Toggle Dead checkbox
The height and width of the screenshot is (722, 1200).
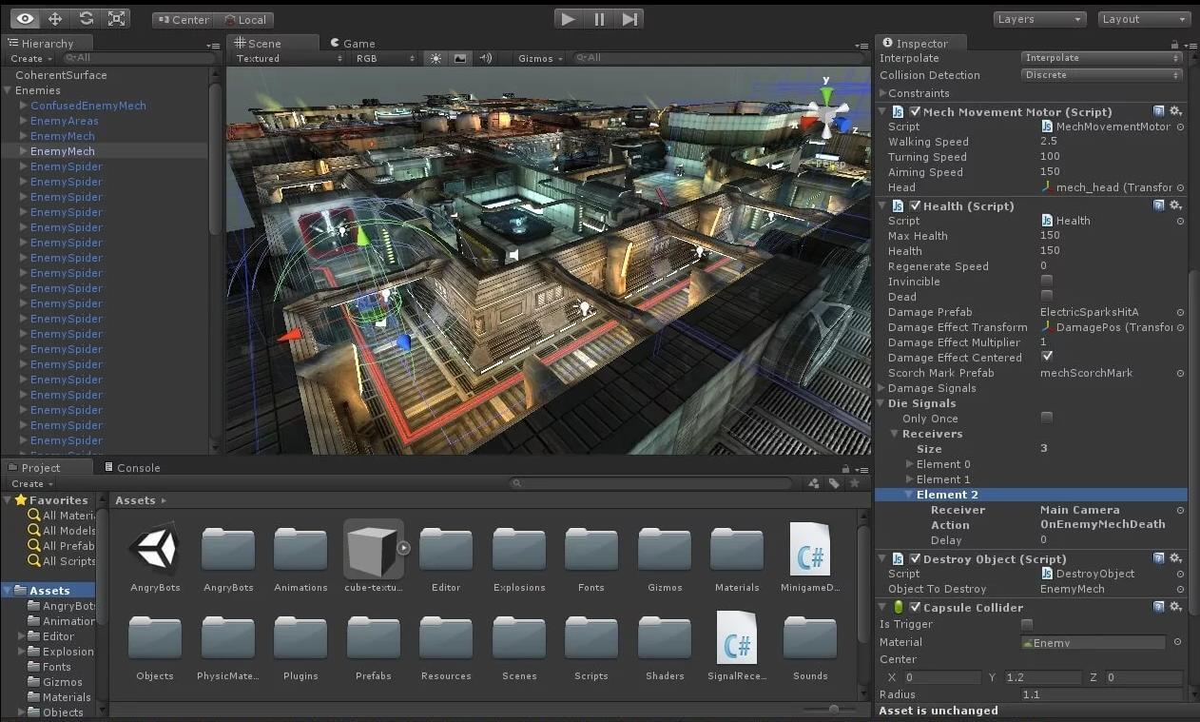(1047, 296)
